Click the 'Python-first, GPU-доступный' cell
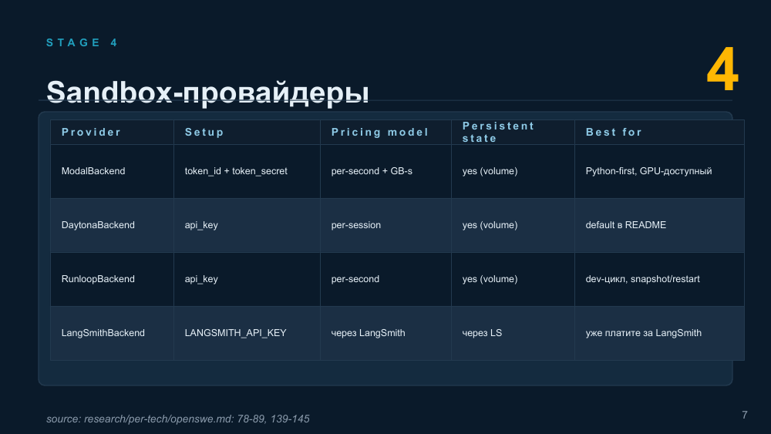771x434 pixels. click(659, 172)
